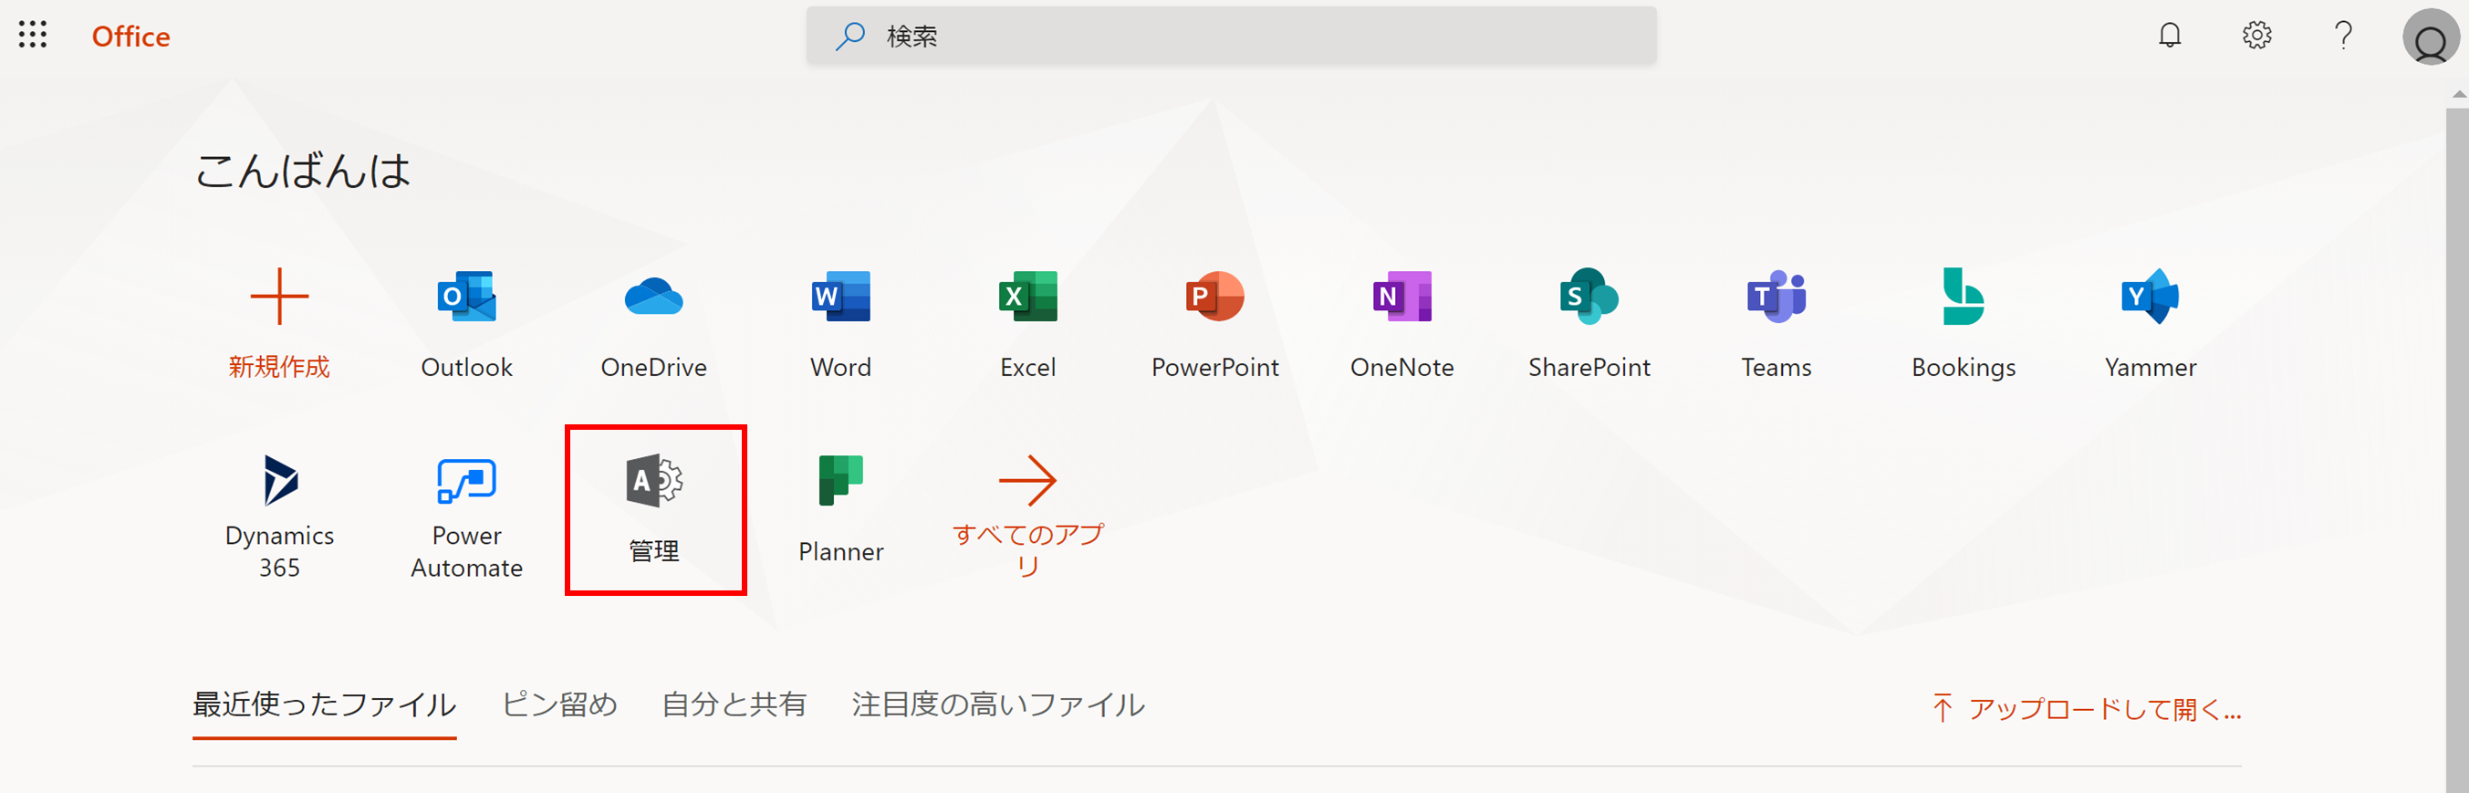The width and height of the screenshot is (2469, 793).
Task: Launch Planner
Action: pyautogui.click(x=840, y=509)
